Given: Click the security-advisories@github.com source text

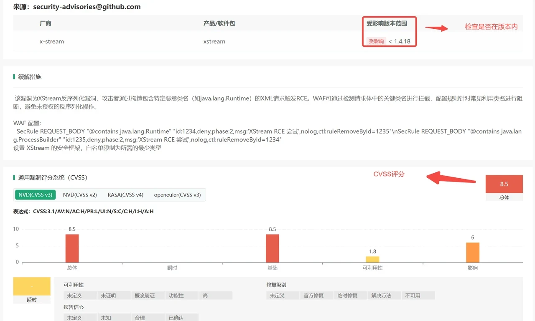Looking at the screenshot, I should (87, 7).
